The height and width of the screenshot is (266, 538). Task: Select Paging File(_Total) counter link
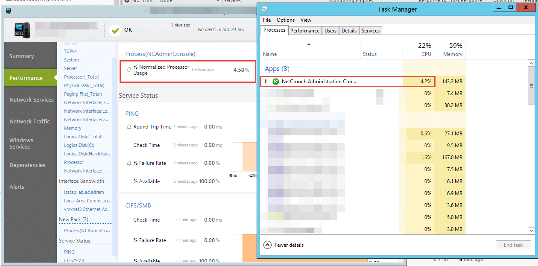point(83,94)
